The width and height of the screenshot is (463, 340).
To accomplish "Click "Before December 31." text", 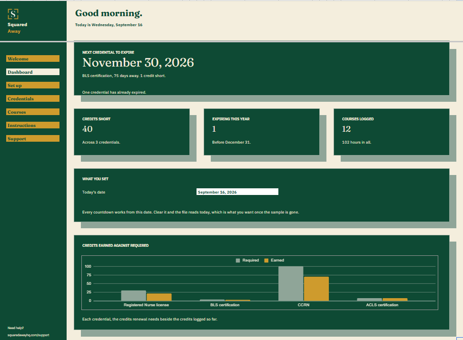I will [231, 142].
